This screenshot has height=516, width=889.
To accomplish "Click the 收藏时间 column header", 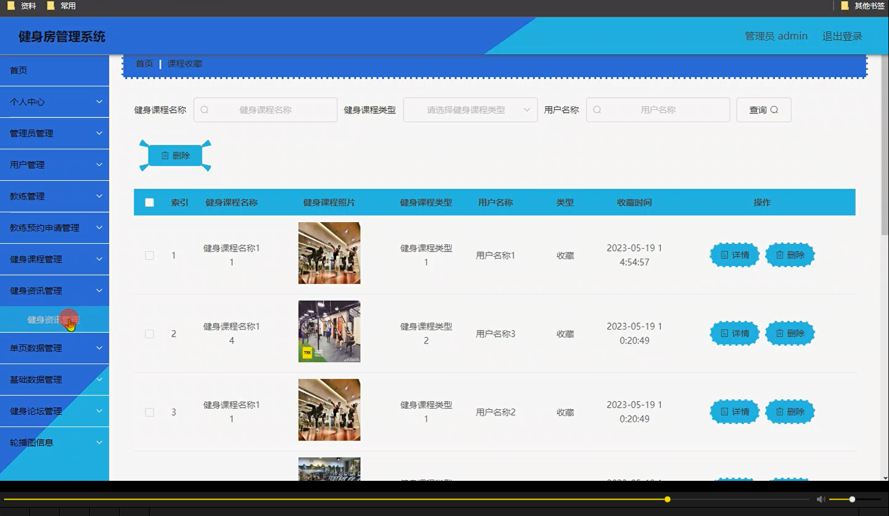I will point(634,202).
